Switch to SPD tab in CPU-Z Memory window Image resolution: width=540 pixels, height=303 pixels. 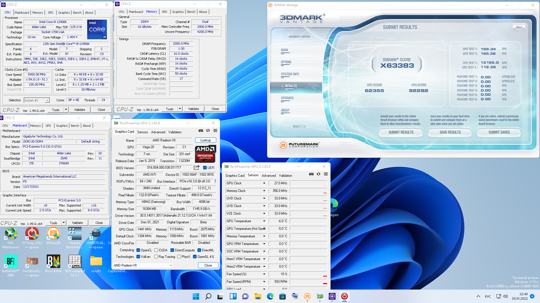tap(165, 12)
